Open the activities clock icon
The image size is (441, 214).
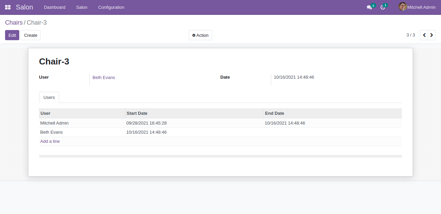point(383,7)
